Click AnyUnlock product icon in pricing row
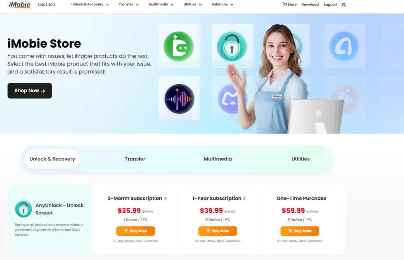The image size is (404, 260). tap(23, 209)
